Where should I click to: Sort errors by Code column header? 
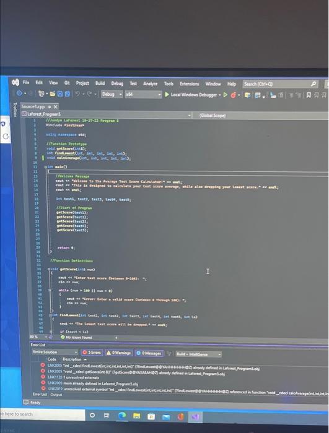pyautogui.click(x=52, y=359)
